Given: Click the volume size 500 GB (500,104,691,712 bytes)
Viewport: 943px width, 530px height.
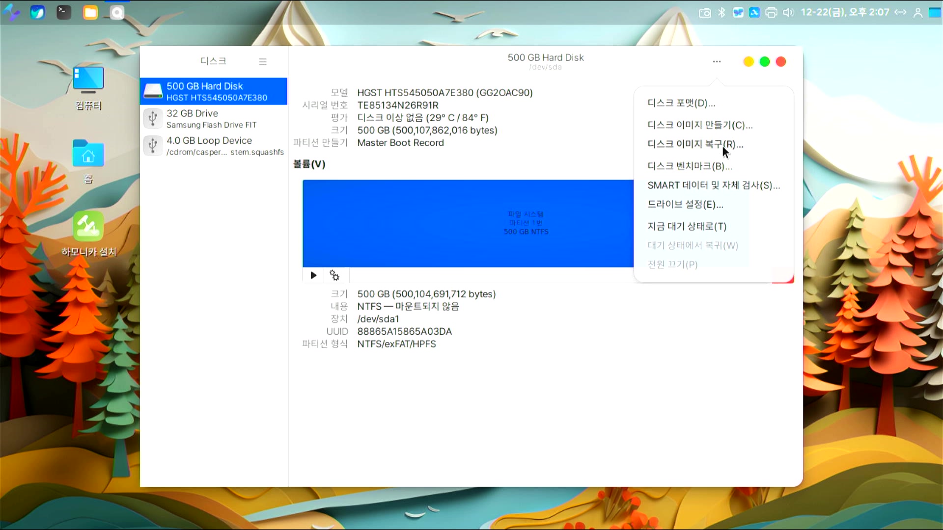Looking at the screenshot, I should pos(426,294).
